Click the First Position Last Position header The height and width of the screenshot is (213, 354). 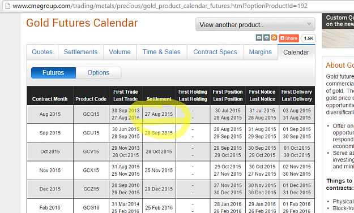[x=228, y=95]
